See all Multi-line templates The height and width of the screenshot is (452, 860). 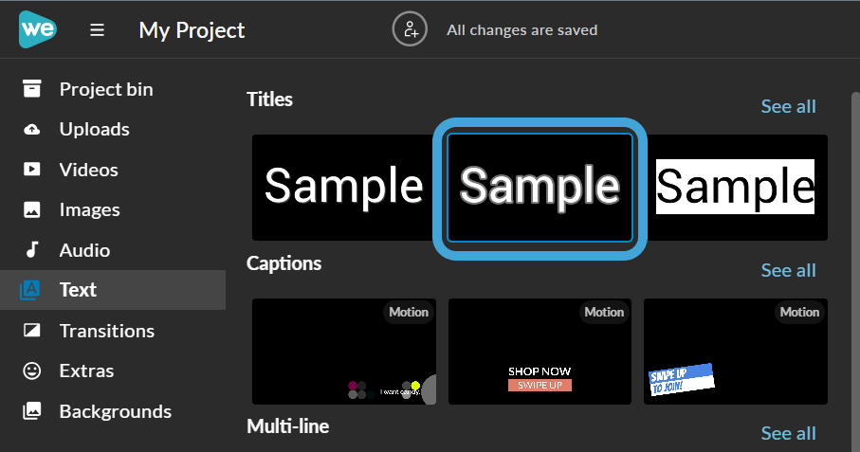788,433
